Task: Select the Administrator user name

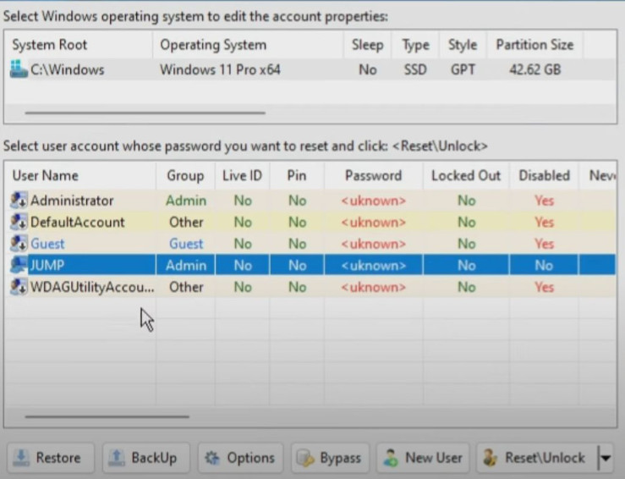Action: [x=72, y=201]
